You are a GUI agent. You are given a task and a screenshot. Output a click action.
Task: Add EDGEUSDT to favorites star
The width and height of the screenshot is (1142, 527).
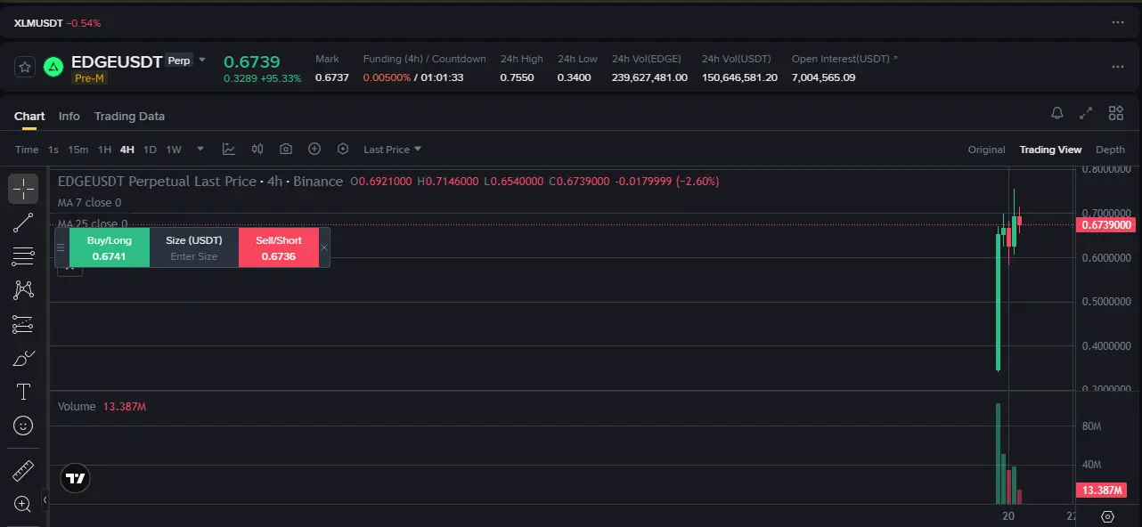[x=25, y=66]
